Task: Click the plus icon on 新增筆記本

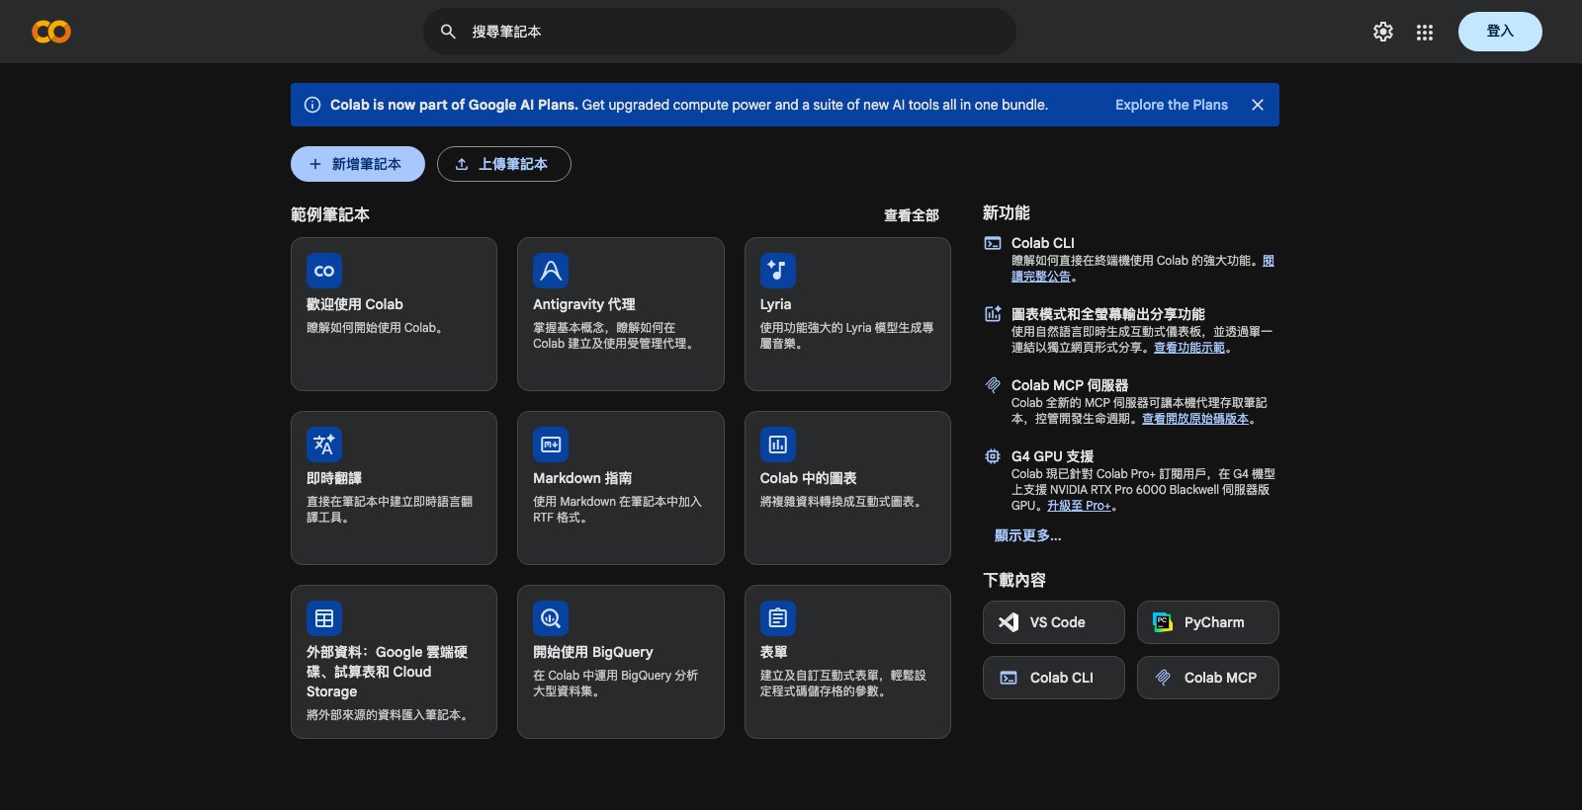Action: pyautogui.click(x=315, y=164)
